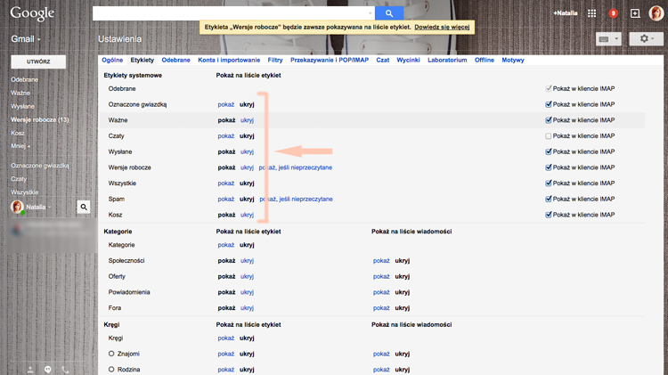
Task: Click pokaż for Znajomi message list
Action: 381,354
